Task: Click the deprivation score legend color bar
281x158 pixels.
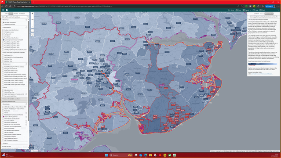Action: pyautogui.click(x=263, y=64)
